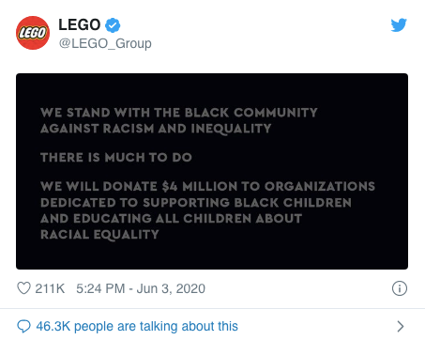425x340 pixels.
Task: Open the LEGO display name profile link
Action: point(80,24)
